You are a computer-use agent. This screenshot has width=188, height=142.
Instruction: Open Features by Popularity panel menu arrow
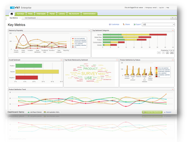(x=90, y=30)
